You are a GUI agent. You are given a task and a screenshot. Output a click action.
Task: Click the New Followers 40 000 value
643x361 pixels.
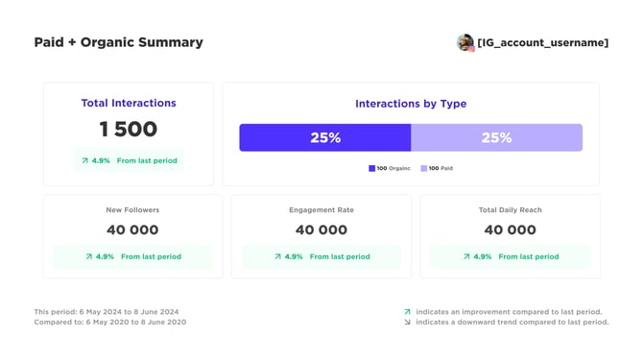pyautogui.click(x=132, y=229)
